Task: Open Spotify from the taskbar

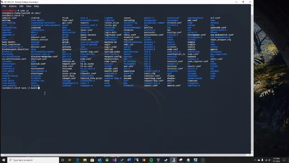Action: [x=151, y=160]
